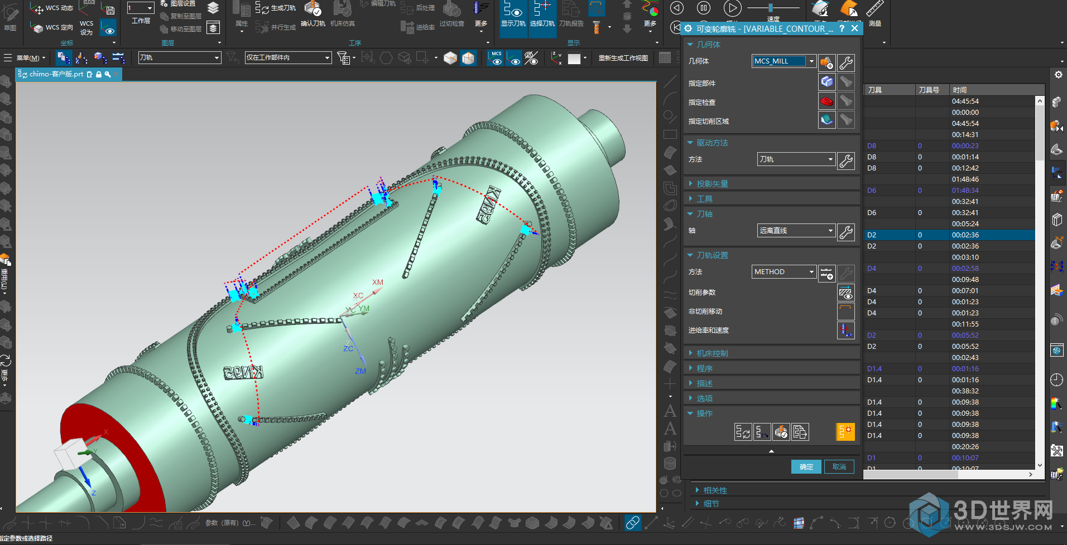Open Cutting Parameters icon
This screenshot has height=545, width=1067.
(x=846, y=293)
